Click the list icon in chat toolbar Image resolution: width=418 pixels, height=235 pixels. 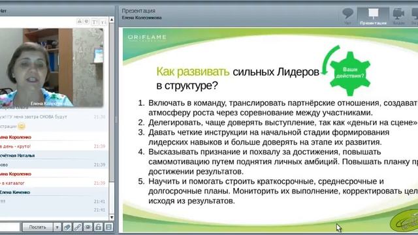click(x=108, y=227)
